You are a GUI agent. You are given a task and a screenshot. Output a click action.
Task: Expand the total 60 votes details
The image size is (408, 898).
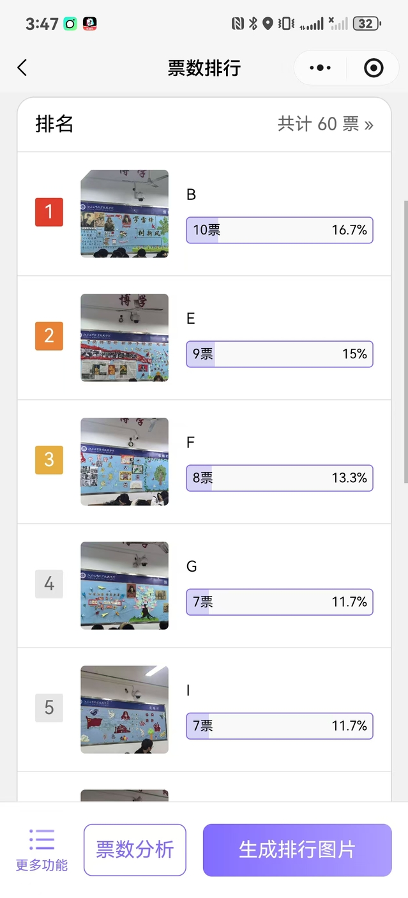point(325,124)
